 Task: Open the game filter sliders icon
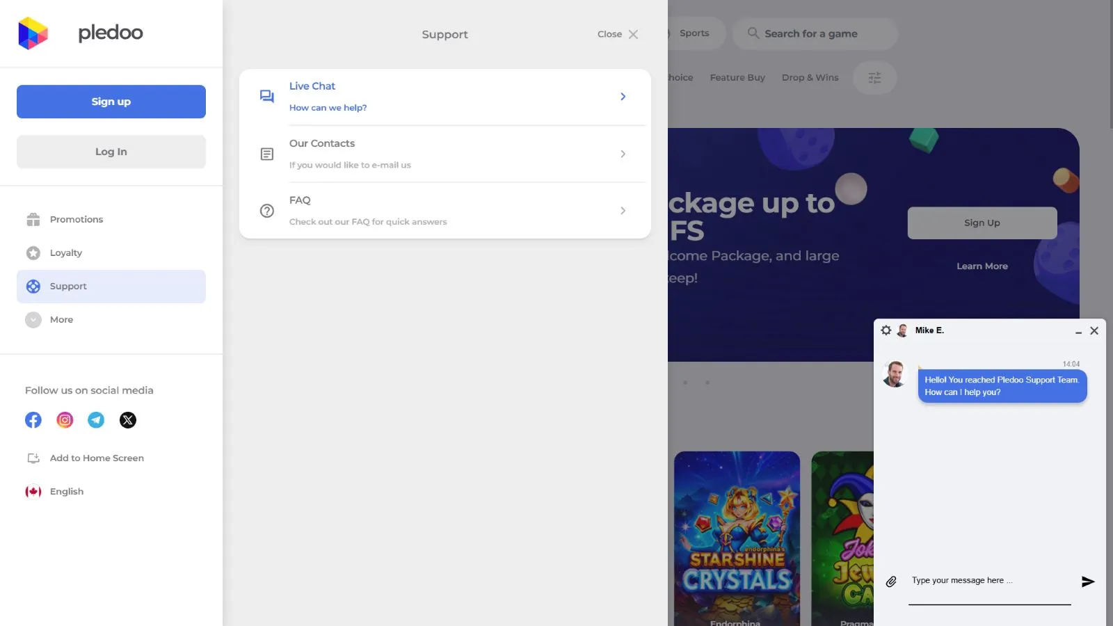click(x=874, y=78)
